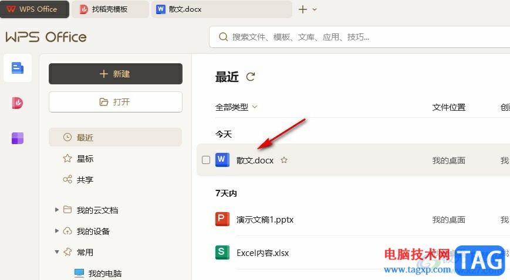Expand the 我的云文档 tree node
This screenshot has height=280, width=510.
tap(56, 210)
